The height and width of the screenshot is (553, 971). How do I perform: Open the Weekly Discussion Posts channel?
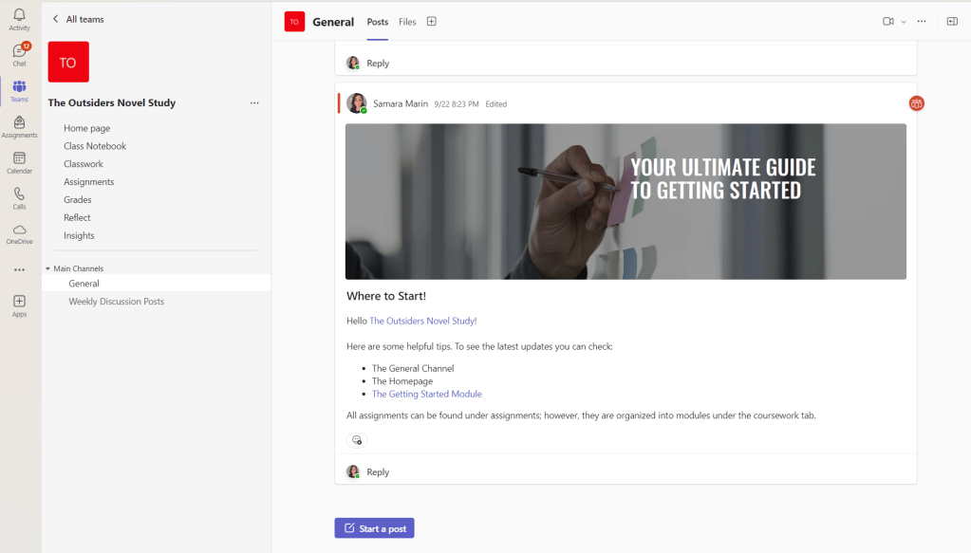(116, 302)
